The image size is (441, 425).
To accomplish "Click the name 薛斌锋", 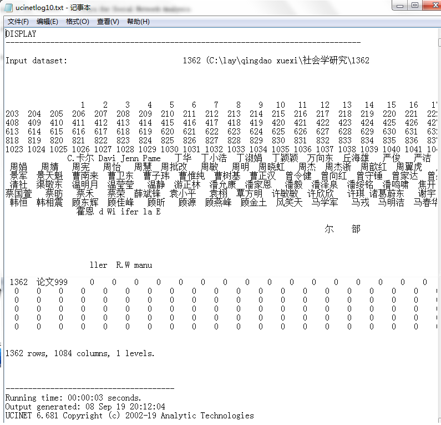I will pos(147,193).
